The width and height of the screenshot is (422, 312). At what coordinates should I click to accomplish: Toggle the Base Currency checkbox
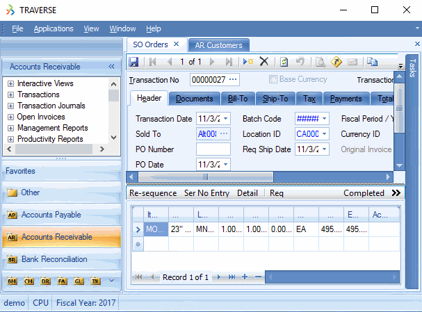click(x=273, y=79)
